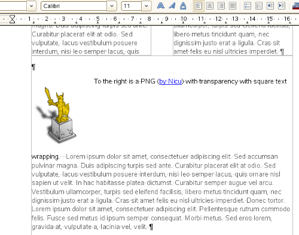Decrease paragraph indent
299x235 pixels.
[x=270, y=6]
